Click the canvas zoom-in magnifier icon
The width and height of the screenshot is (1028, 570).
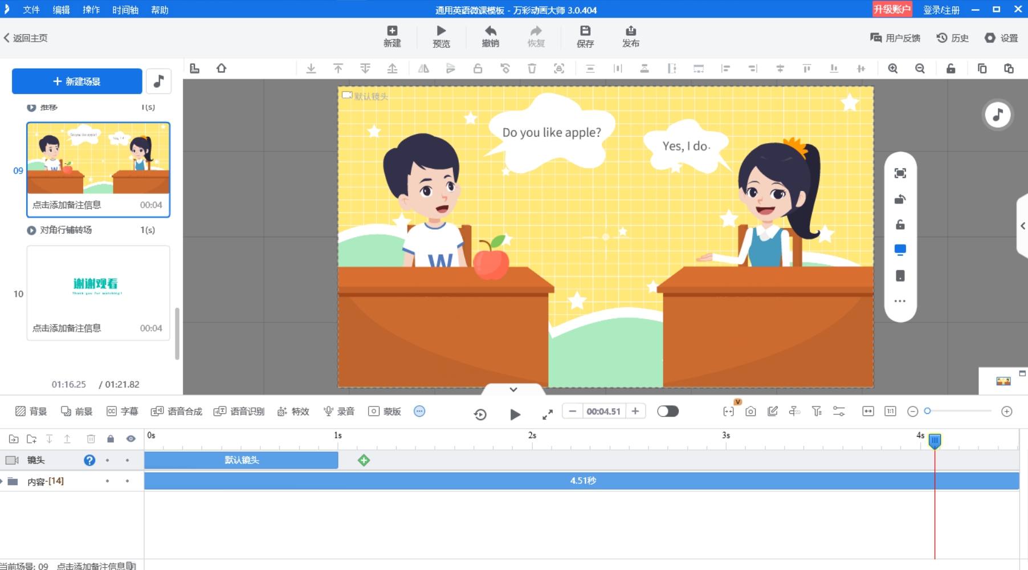pos(893,68)
